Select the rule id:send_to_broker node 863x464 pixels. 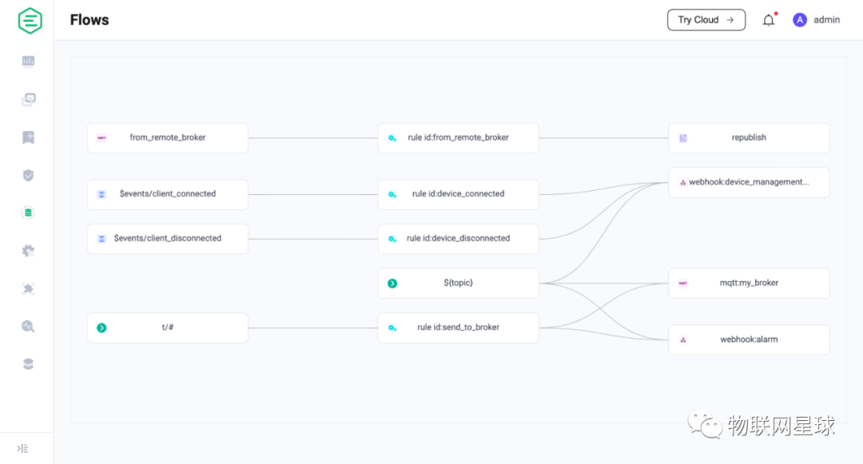(458, 327)
